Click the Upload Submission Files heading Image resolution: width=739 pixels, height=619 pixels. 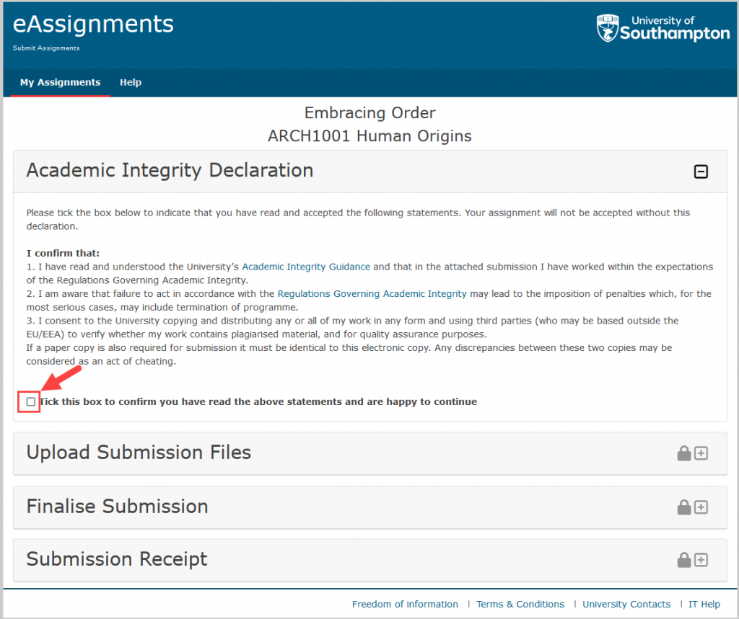(x=139, y=453)
